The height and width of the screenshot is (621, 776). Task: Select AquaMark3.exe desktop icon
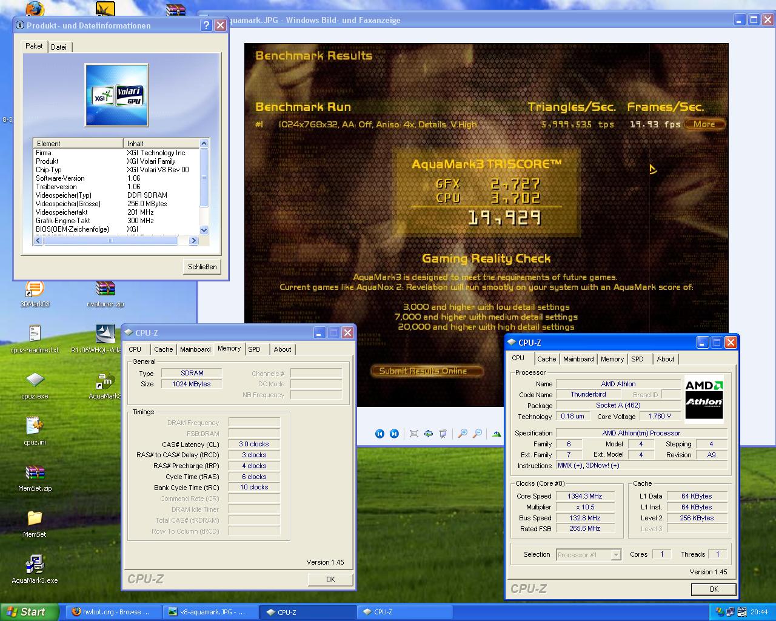(x=35, y=569)
